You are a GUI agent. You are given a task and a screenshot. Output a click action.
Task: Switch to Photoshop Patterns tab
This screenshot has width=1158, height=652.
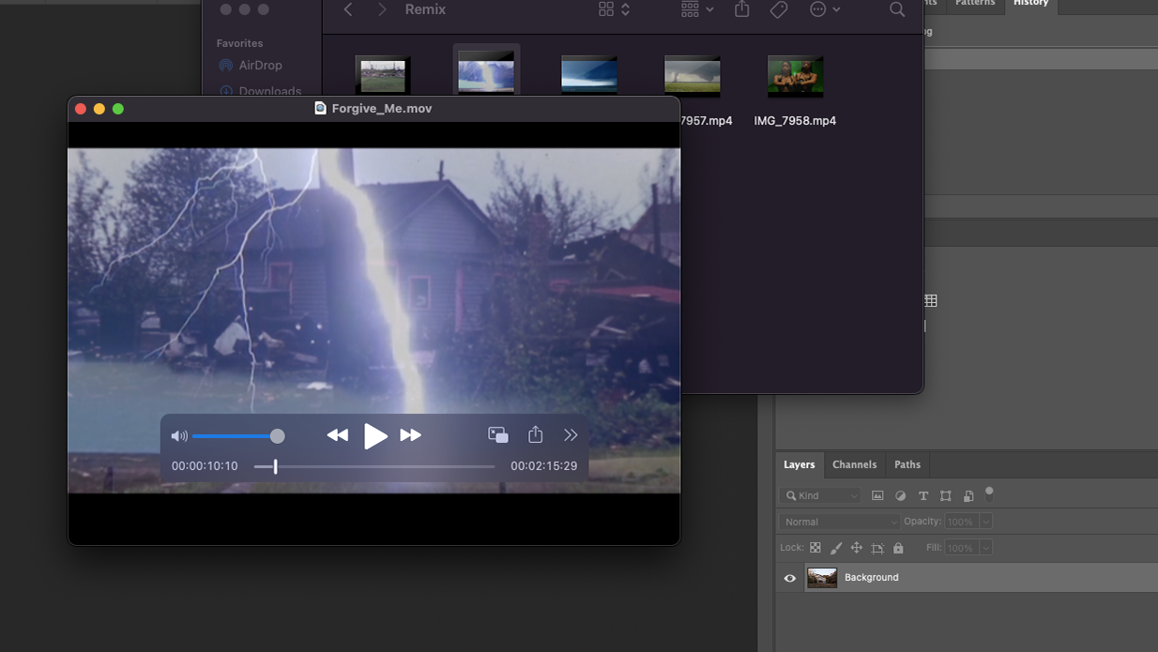(975, 4)
